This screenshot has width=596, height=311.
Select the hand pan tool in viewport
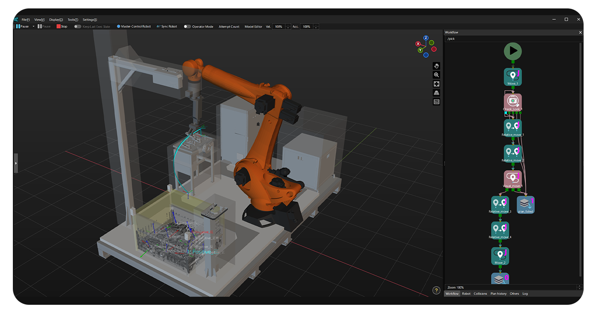(436, 66)
